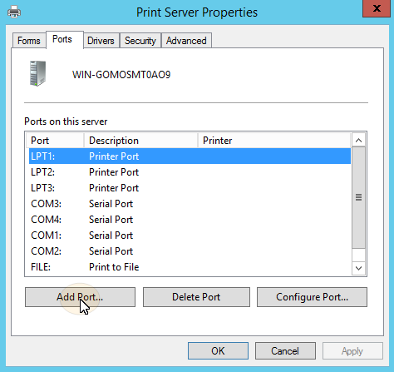Click the server computer icon
Screen dimensions: 394x372
[37, 73]
